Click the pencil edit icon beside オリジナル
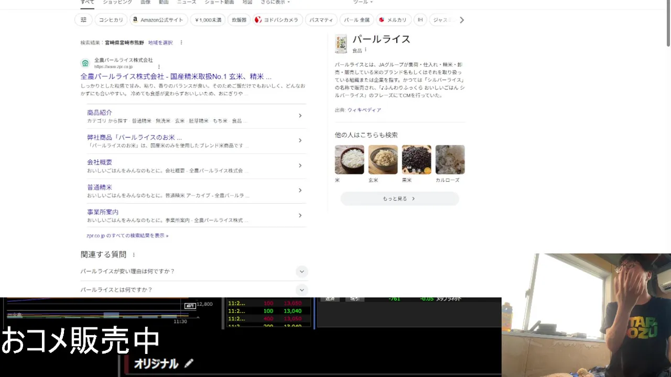This screenshot has width=671, height=377. (x=189, y=363)
